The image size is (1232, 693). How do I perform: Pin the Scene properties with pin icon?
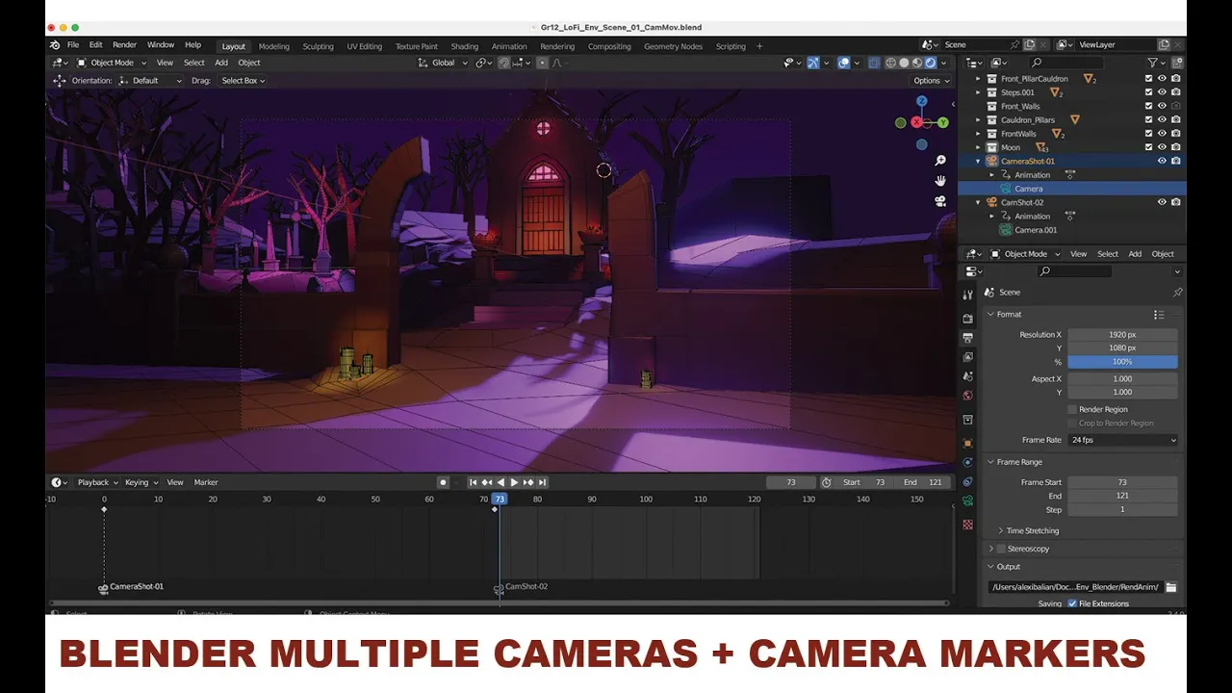(1177, 292)
